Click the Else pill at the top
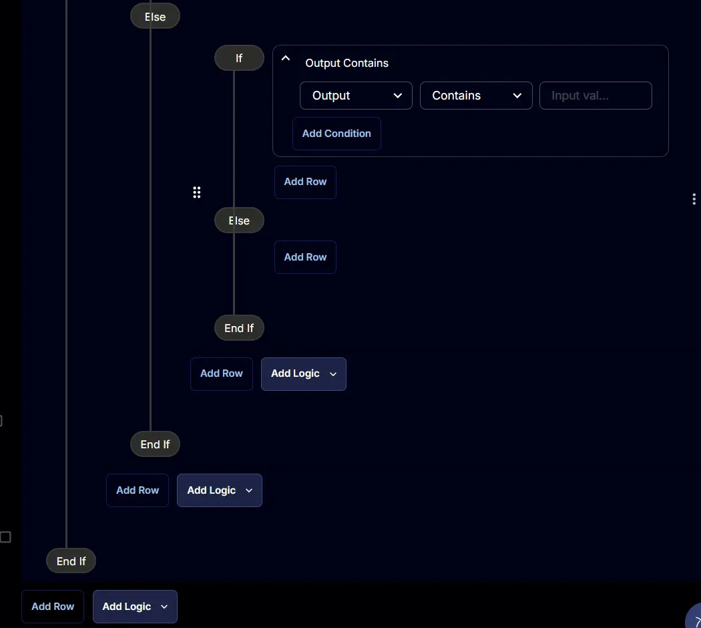The image size is (701, 628). (155, 17)
